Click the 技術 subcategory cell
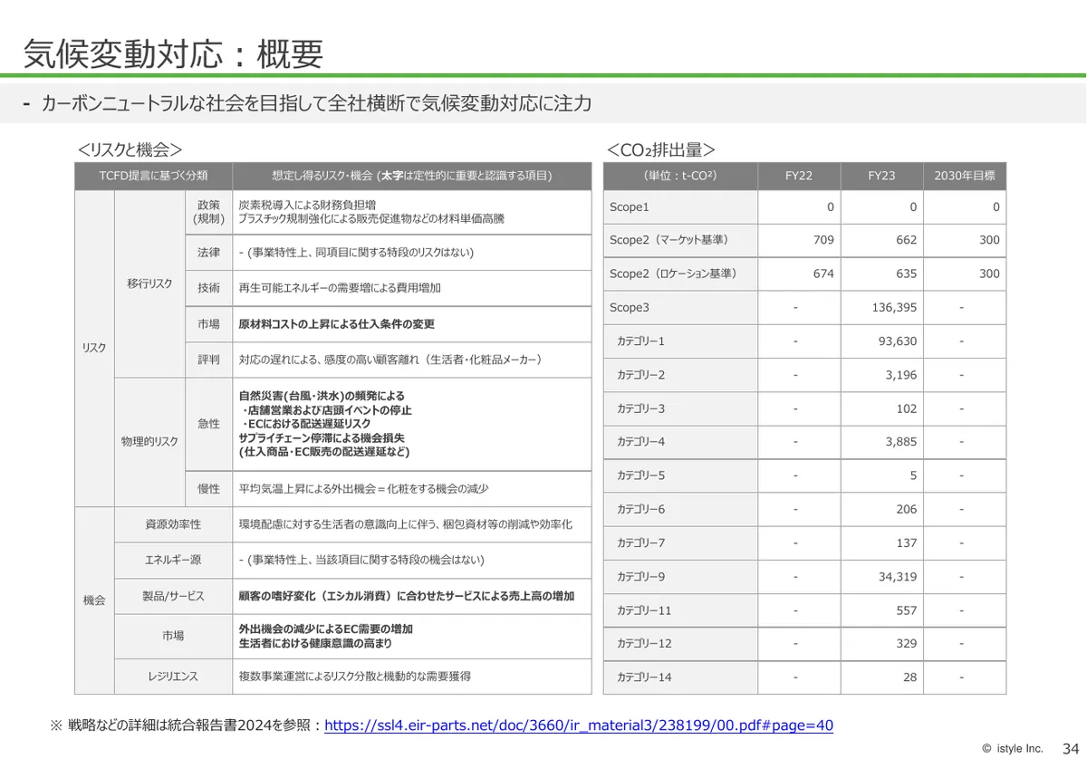The width and height of the screenshot is (1087, 768). pos(208,288)
